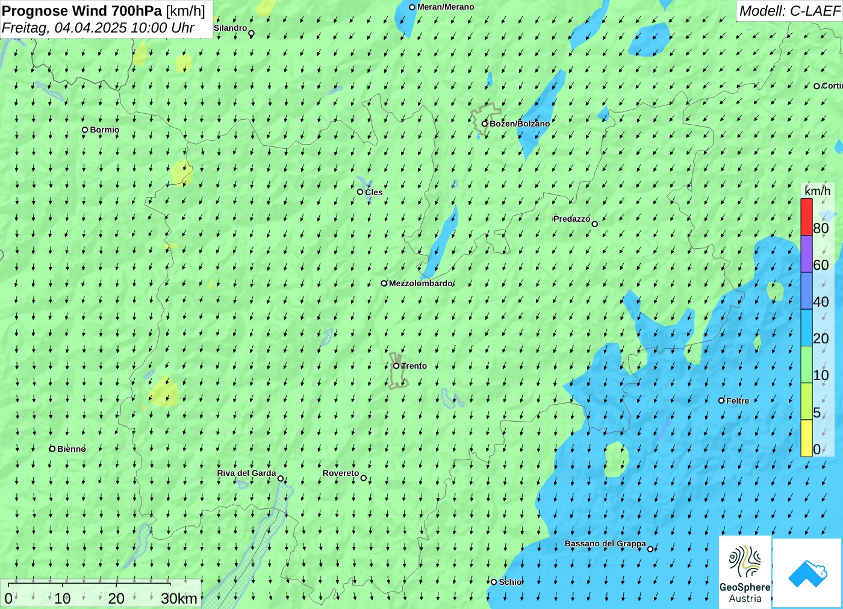Screen dimensions: 843x609
Task: Select the yellow 0 km/h legend swatch
Action: click(806, 437)
